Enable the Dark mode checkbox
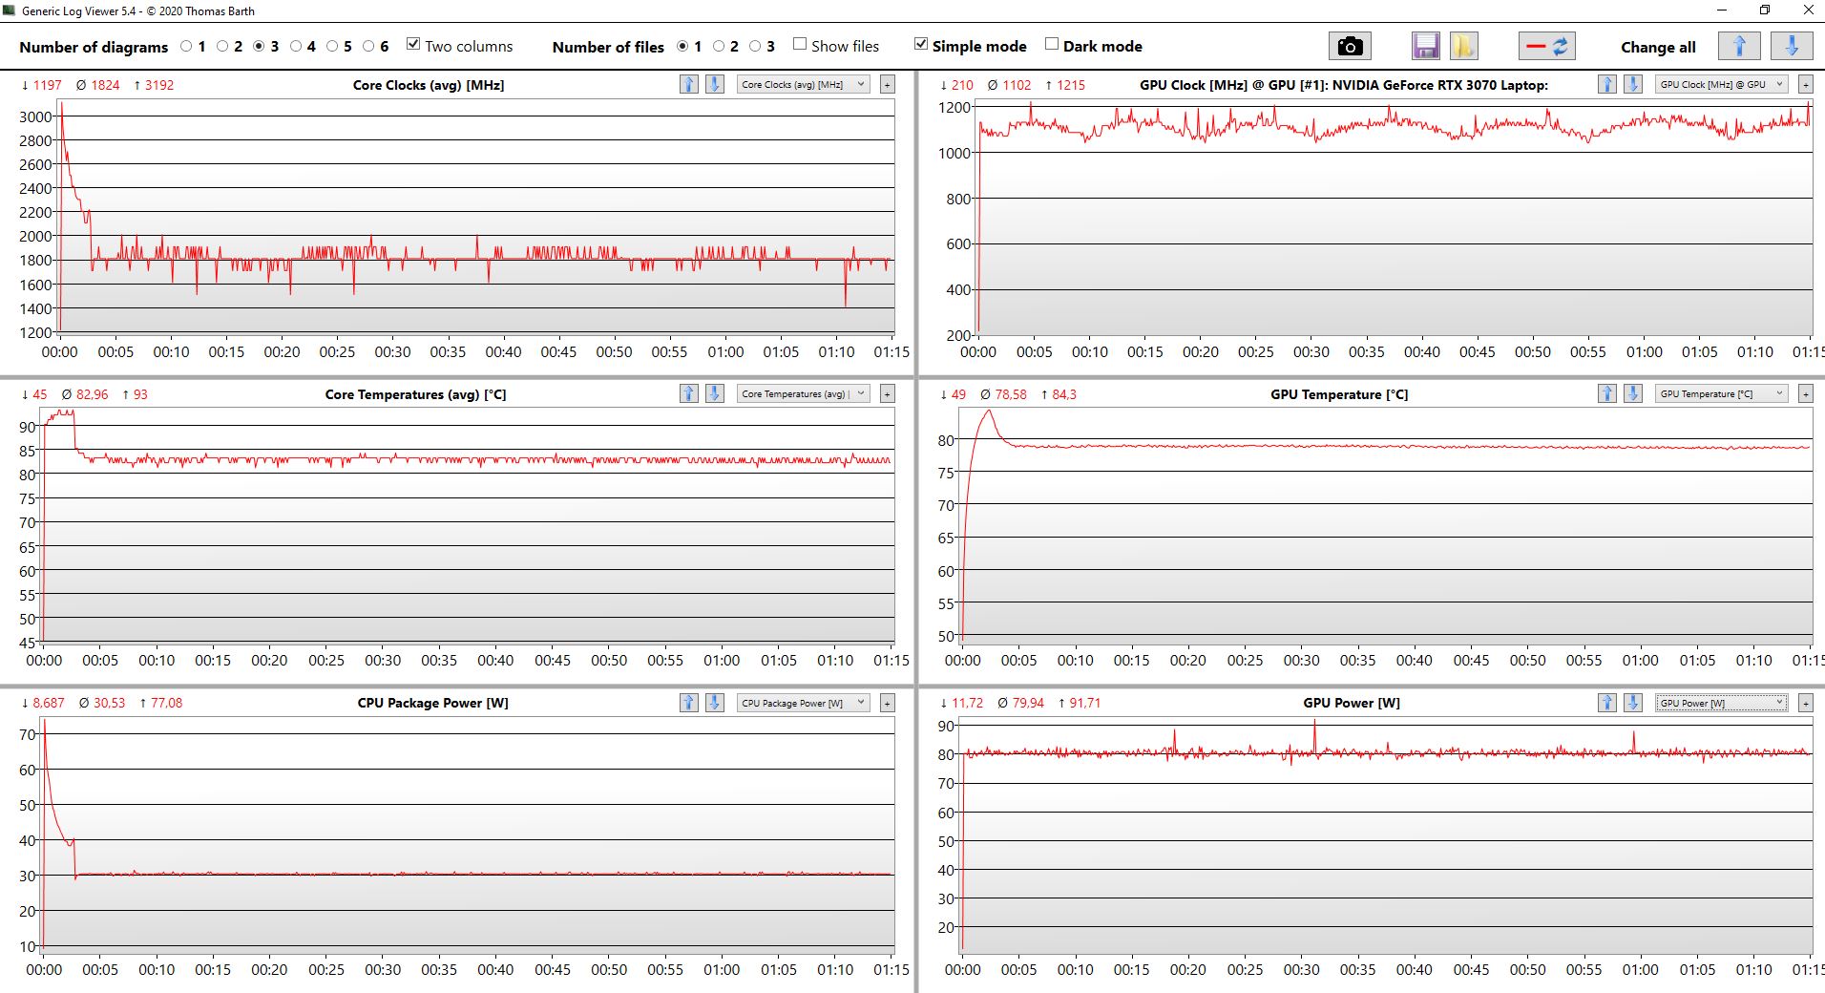The width and height of the screenshot is (1825, 993). [x=1052, y=44]
